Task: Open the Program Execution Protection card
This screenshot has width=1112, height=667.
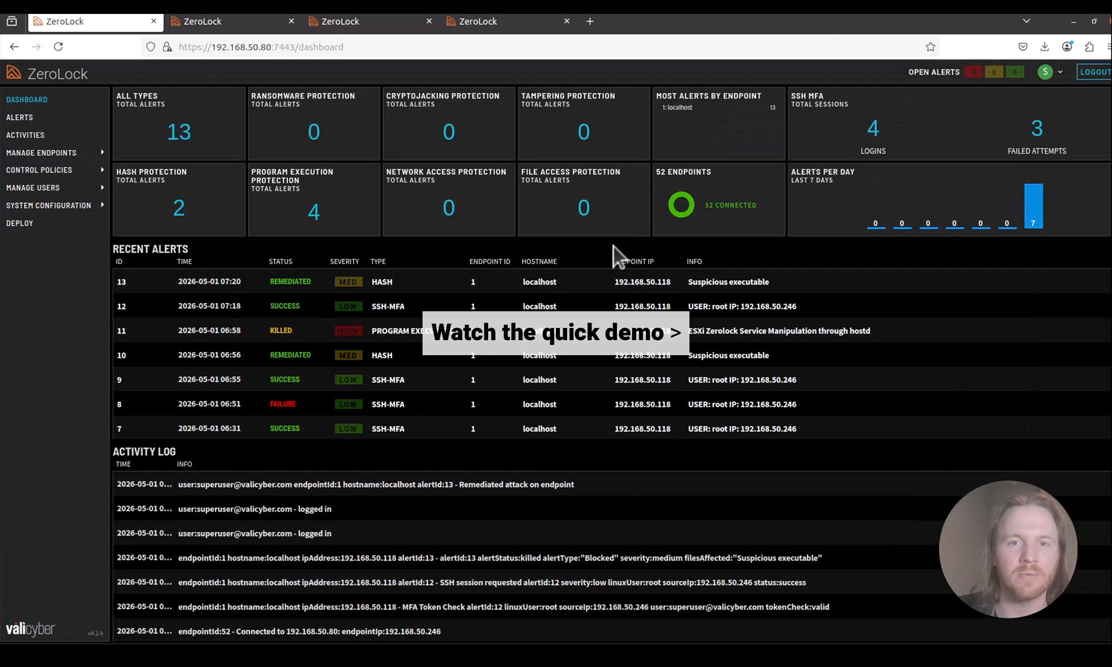Action: coord(314,200)
